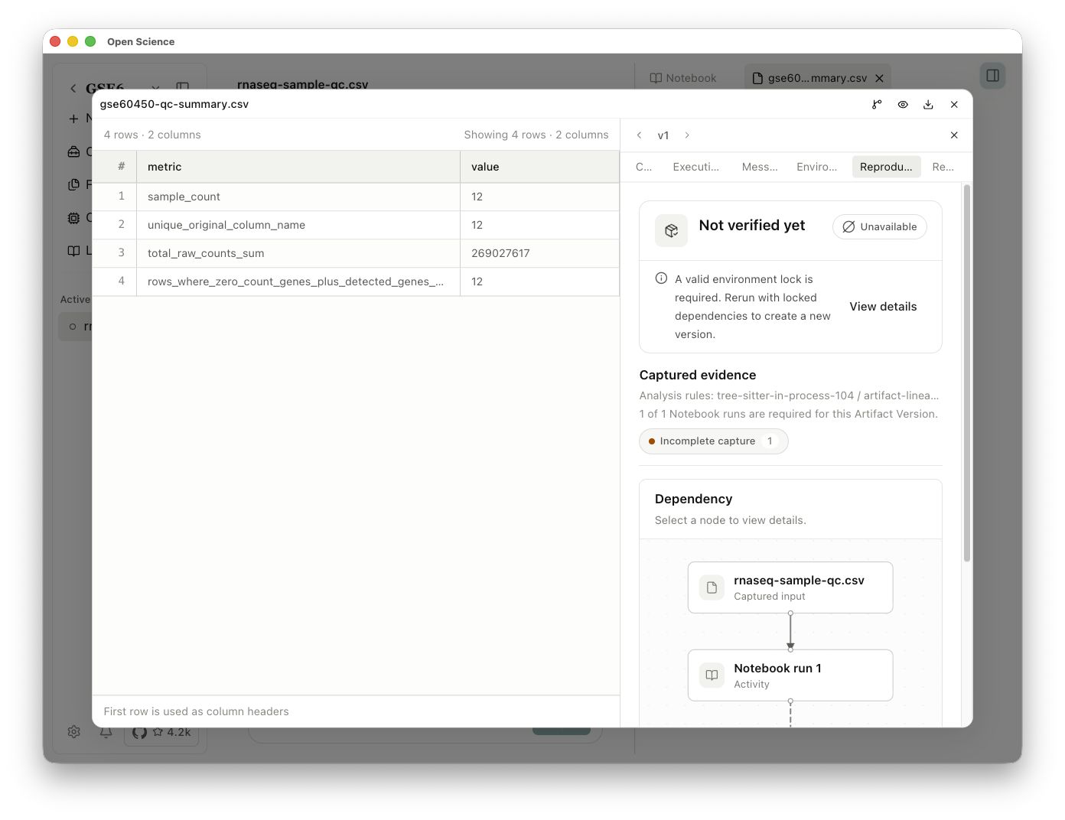
Task: Close the gse60...mmary.csv background tab
Action: (x=879, y=78)
